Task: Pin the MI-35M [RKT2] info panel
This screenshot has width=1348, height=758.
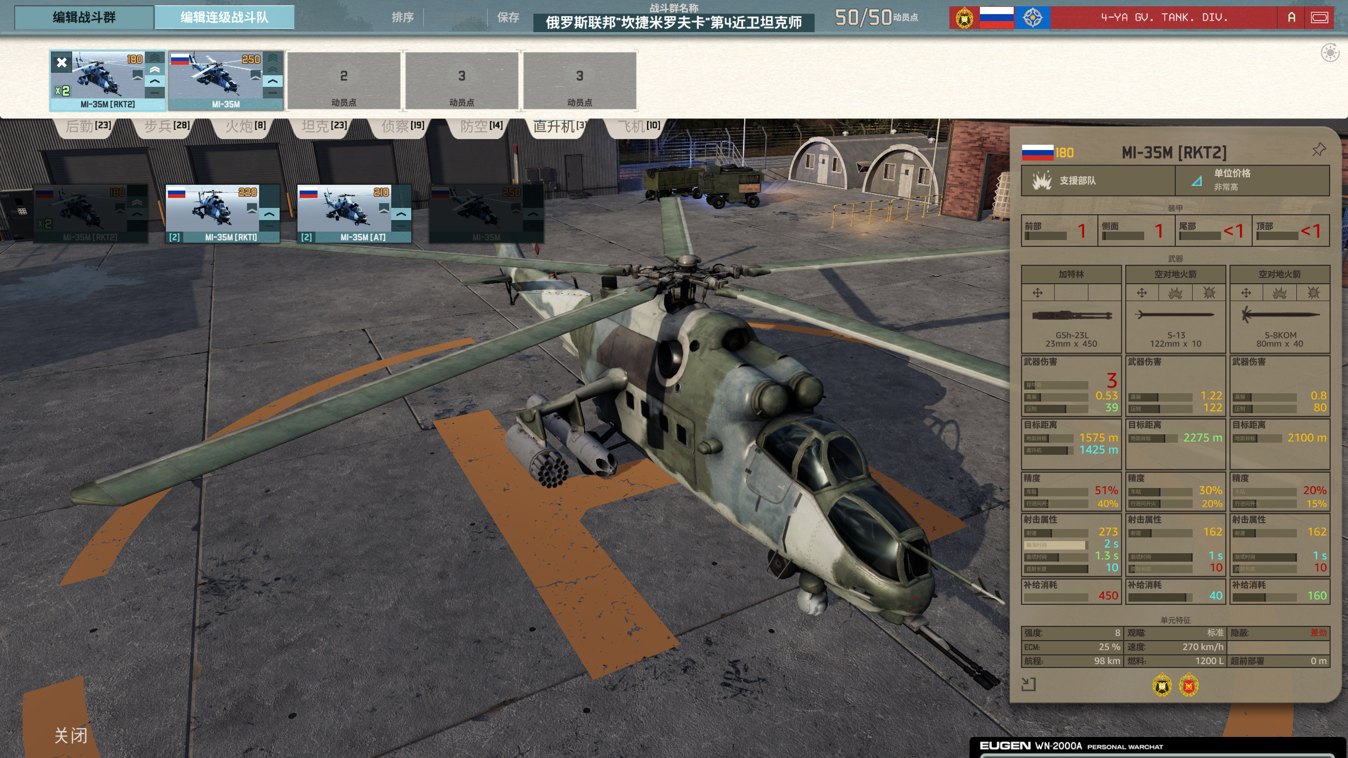Action: coord(1319,150)
